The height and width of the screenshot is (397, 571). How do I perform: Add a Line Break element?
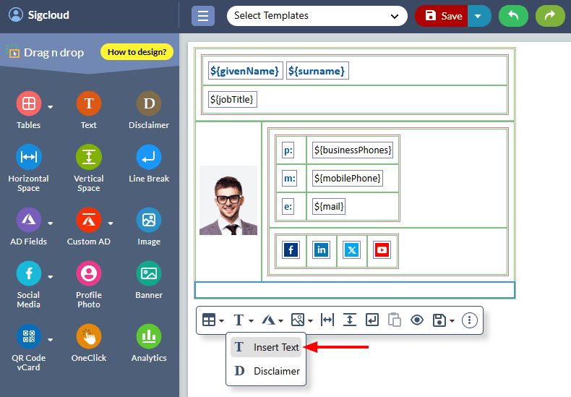coord(149,157)
